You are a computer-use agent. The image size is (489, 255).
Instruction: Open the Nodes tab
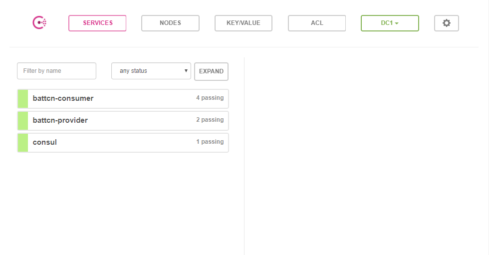170,23
